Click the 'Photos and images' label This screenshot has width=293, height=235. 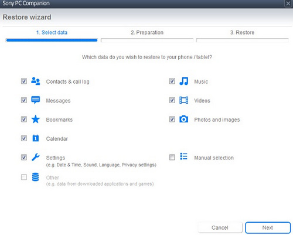pyautogui.click(x=217, y=120)
